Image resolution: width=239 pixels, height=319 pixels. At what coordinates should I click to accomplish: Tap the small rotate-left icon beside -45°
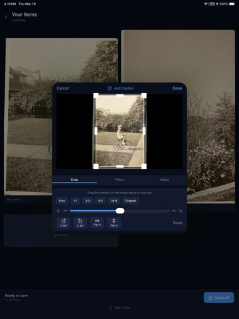coord(58,211)
